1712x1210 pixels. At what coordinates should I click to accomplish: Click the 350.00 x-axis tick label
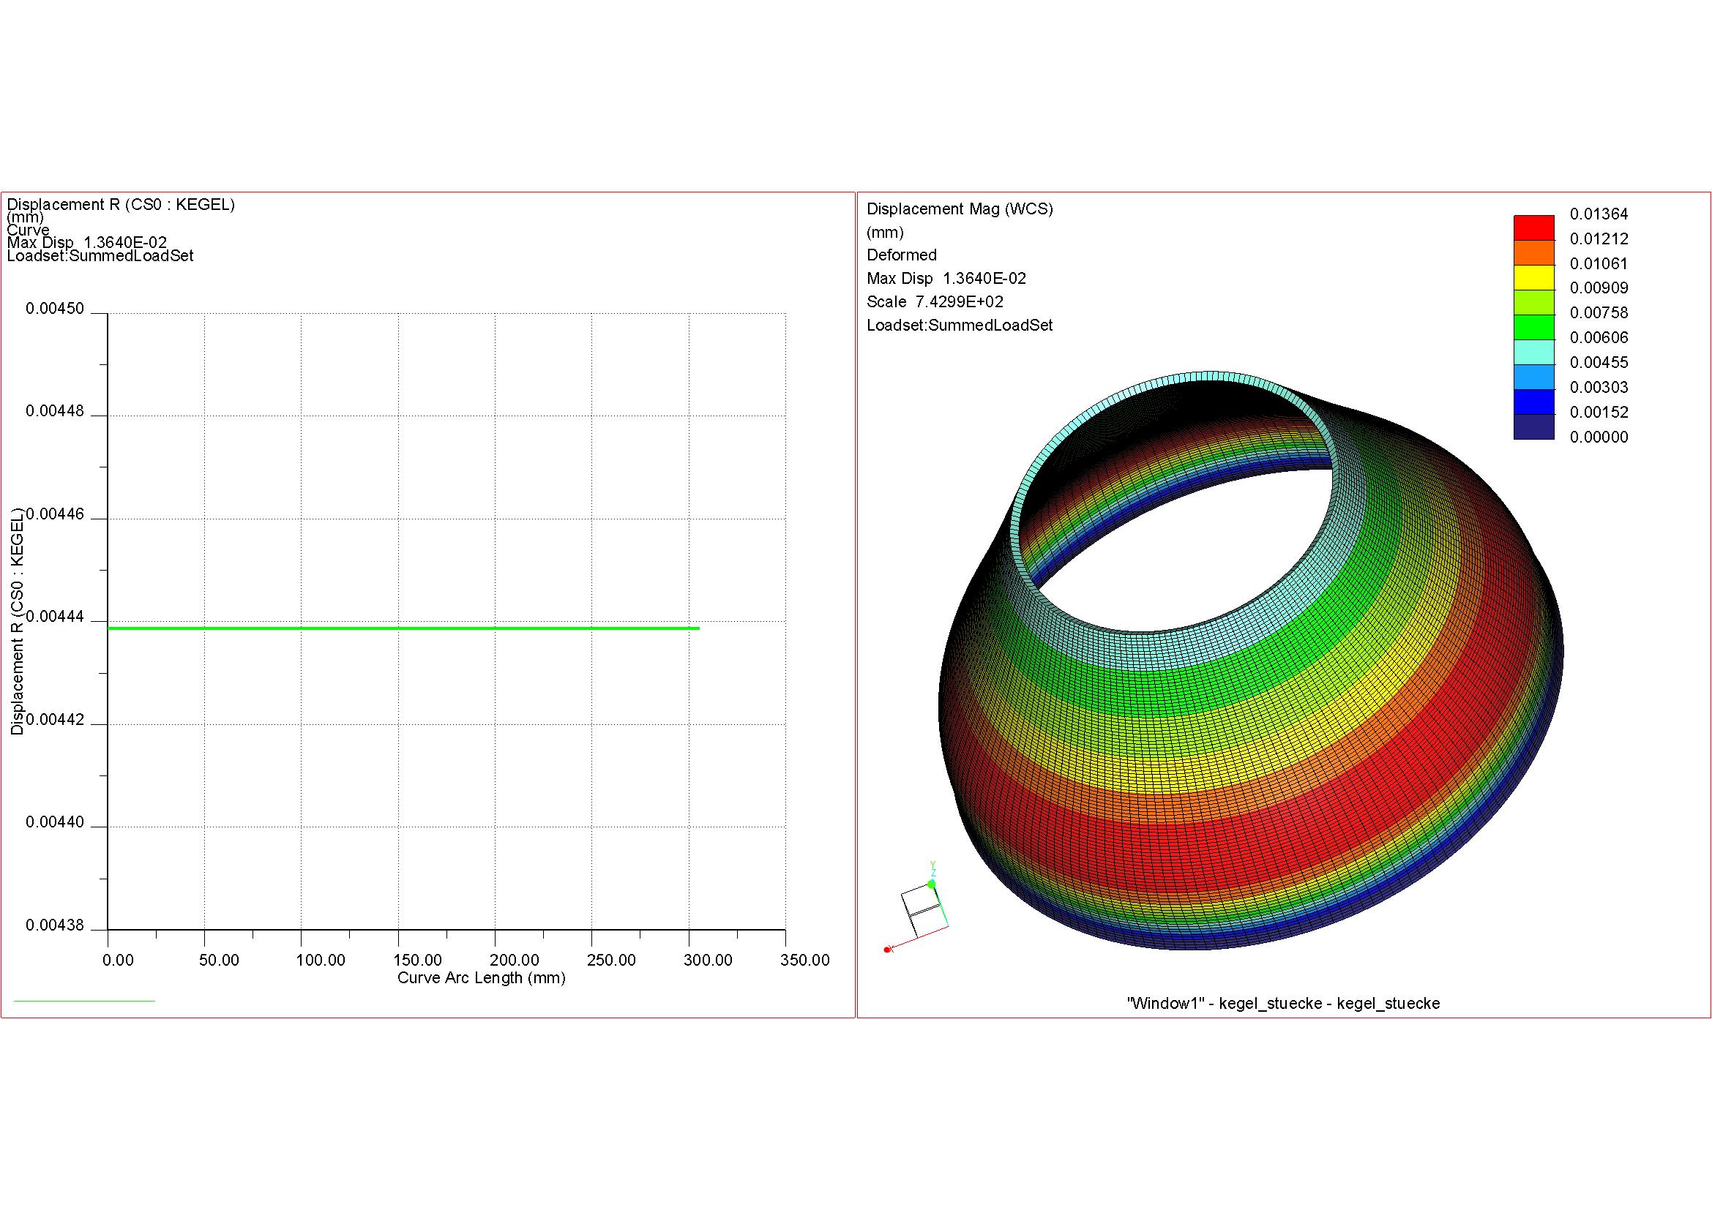pyautogui.click(x=804, y=960)
